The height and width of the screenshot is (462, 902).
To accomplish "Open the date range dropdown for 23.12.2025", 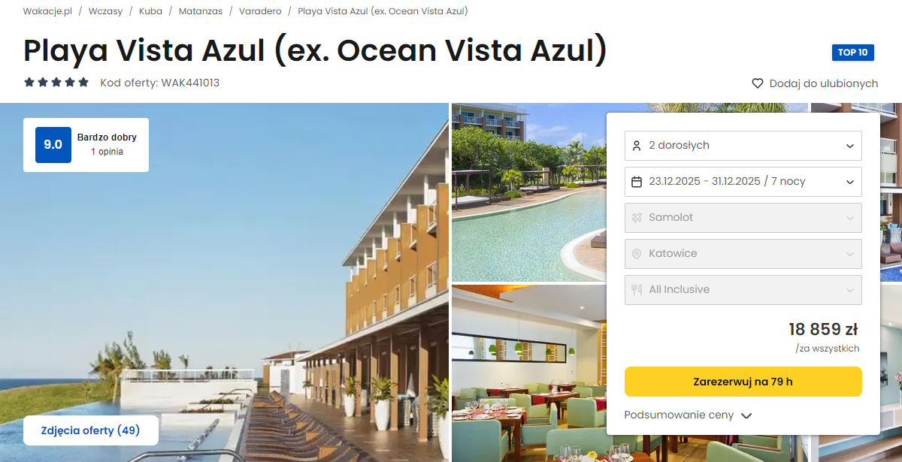I will [743, 182].
